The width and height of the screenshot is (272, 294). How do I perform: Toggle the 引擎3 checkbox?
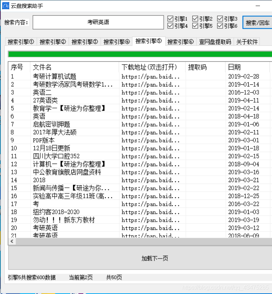point(227,18)
